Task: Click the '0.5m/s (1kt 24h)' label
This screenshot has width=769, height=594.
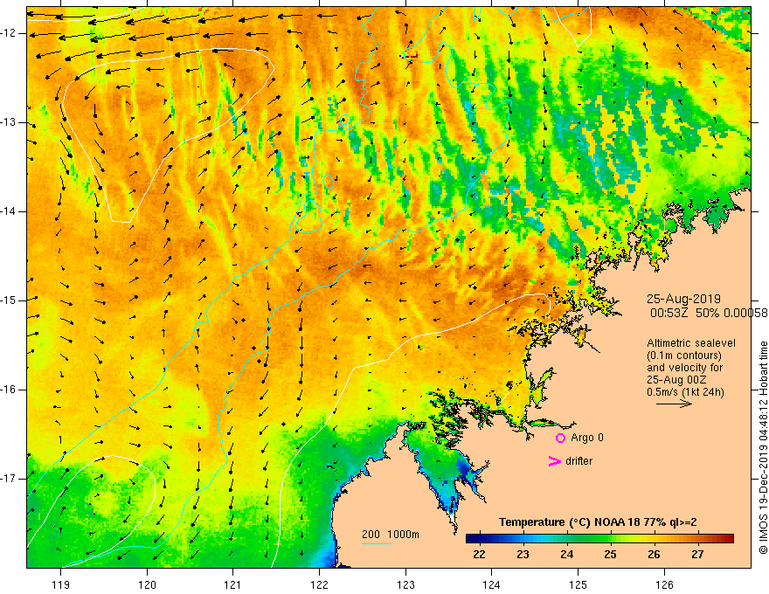Action: click(x=685, y=392)
